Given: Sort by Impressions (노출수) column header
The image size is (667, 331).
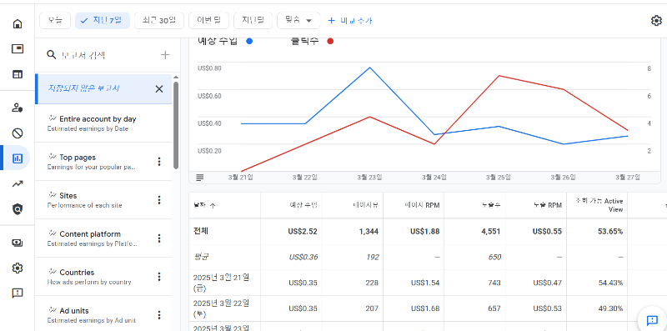Looking at the screenshot, I should point(491,205).
